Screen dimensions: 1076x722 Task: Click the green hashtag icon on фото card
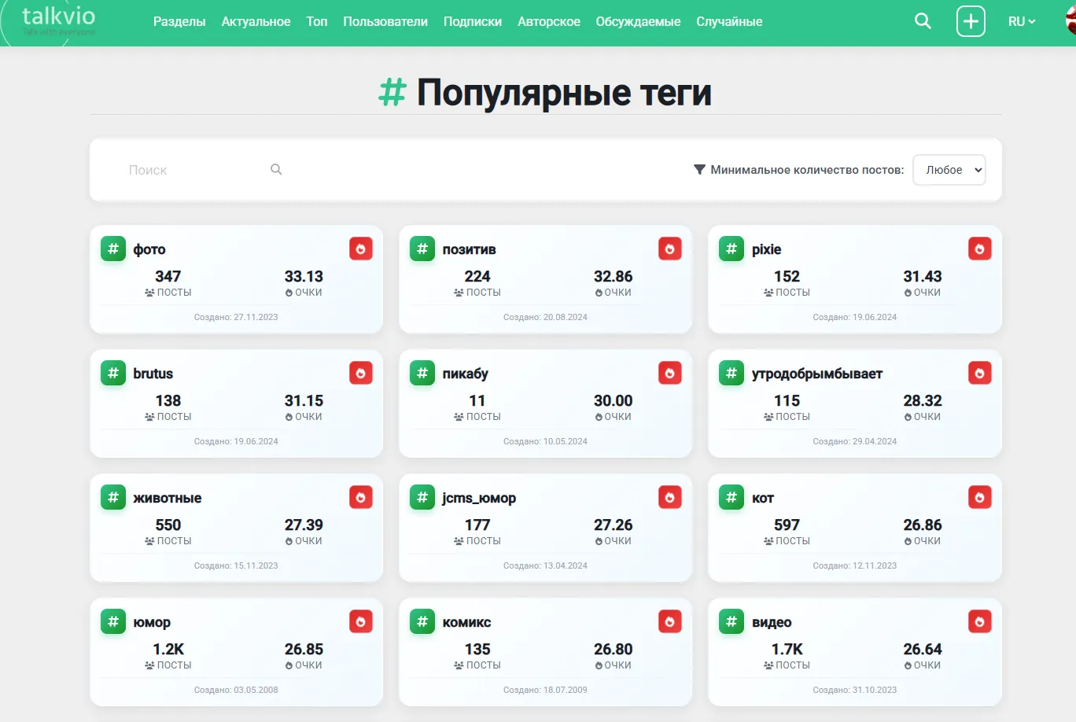tap(113, 249)
